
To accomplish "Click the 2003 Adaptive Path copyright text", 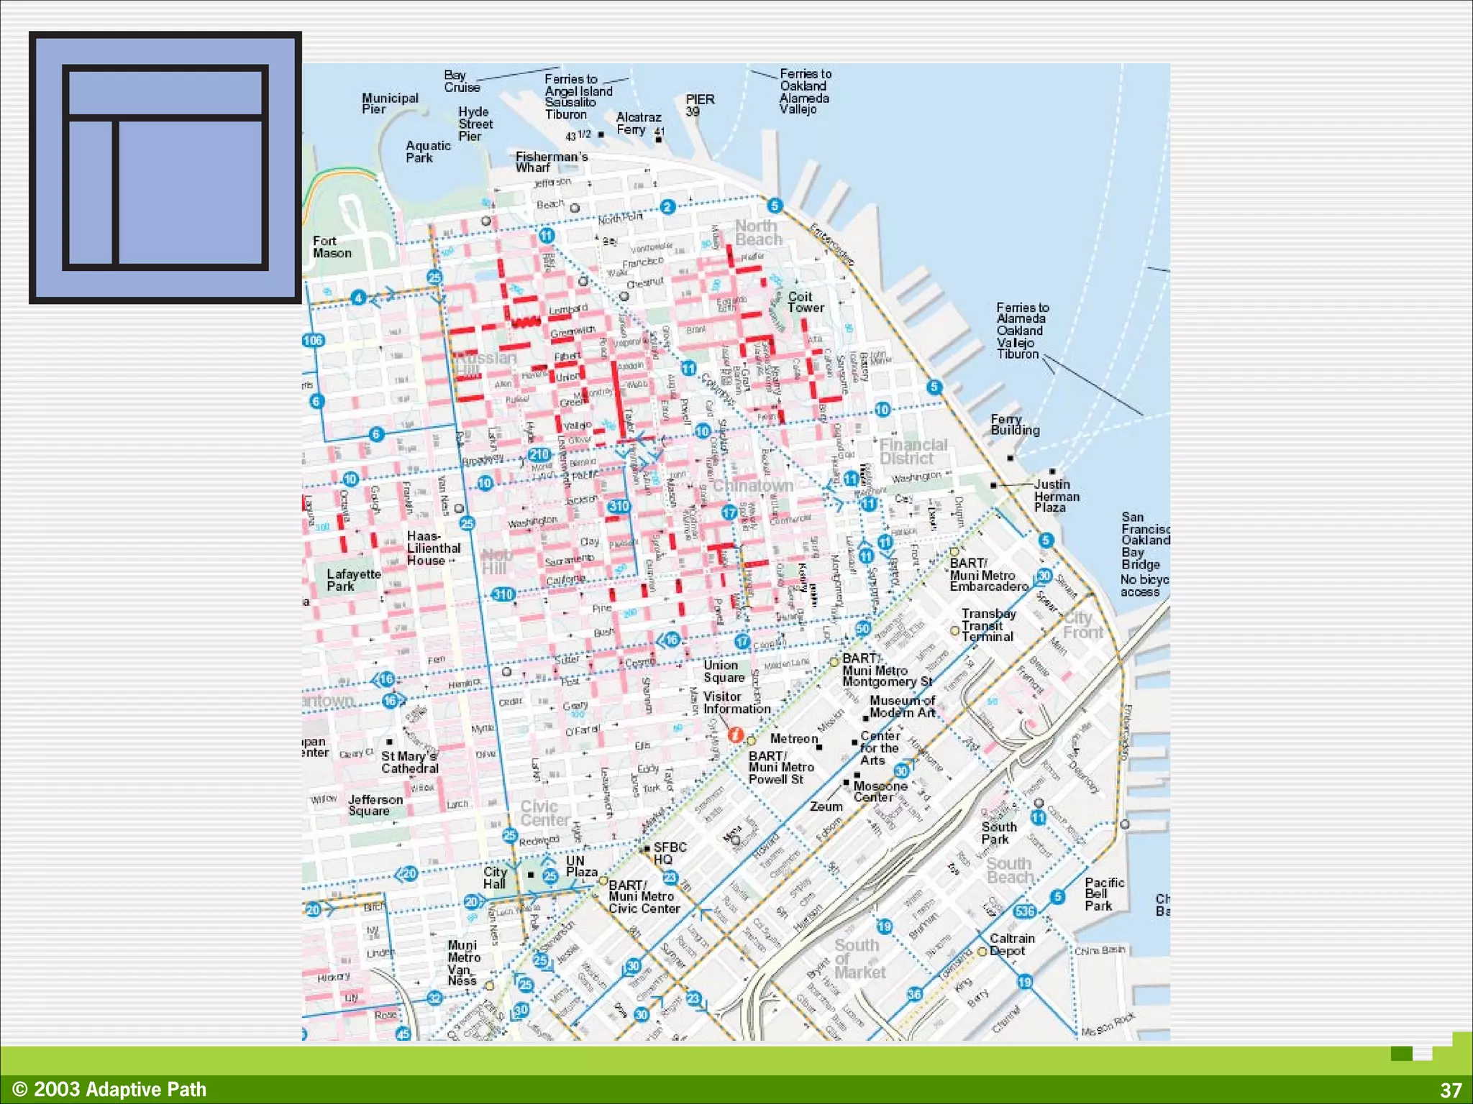I will (110, 1090).
